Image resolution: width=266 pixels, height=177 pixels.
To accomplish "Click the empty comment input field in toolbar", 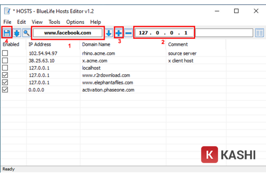I will pyautogui.click(x=224, y=33).
